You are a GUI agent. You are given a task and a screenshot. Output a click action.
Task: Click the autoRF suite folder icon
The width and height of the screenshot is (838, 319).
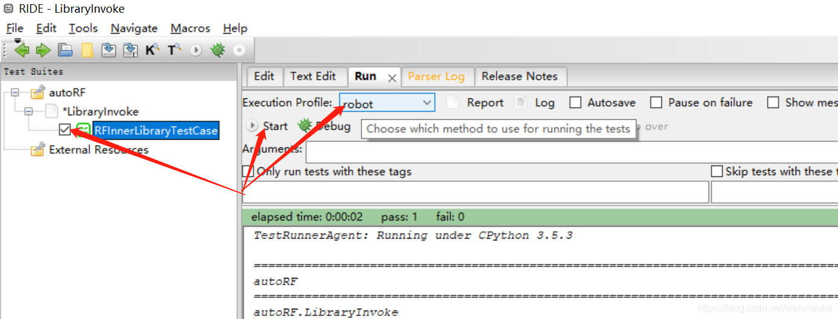[x=37, y=92]
